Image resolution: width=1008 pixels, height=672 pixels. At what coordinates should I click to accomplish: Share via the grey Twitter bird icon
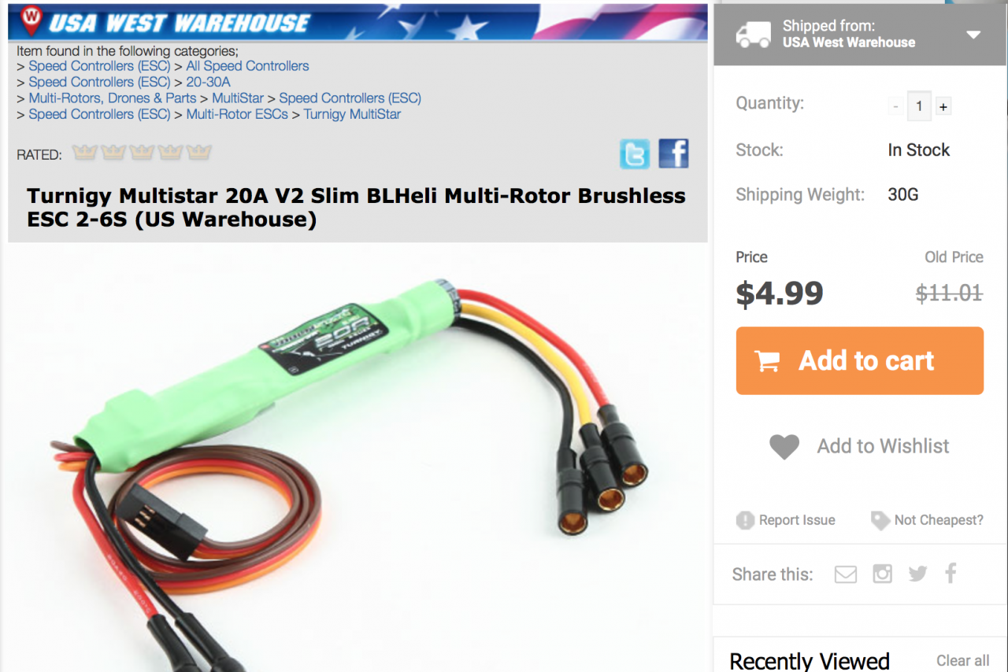(x=917, y=574)
